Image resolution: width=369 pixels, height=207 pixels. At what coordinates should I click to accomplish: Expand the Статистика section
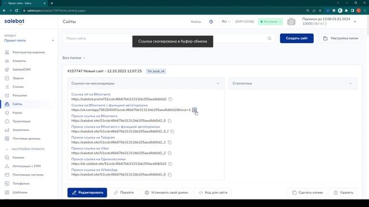[350, 83]
